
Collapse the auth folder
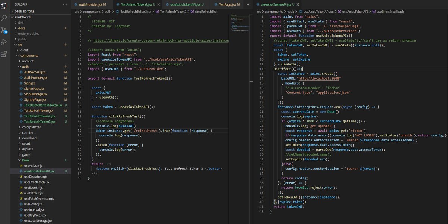(x=40, y=67)
